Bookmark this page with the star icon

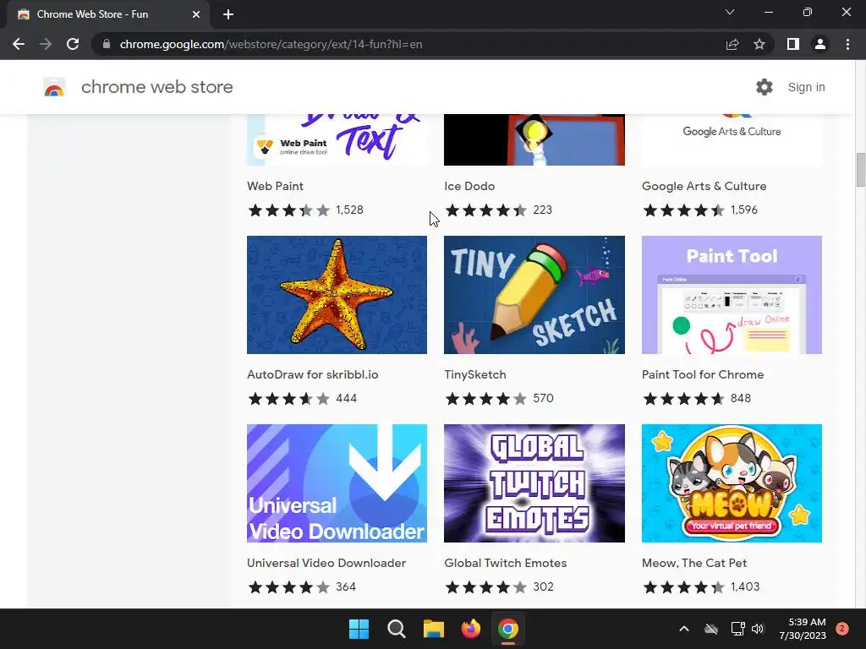759,44
